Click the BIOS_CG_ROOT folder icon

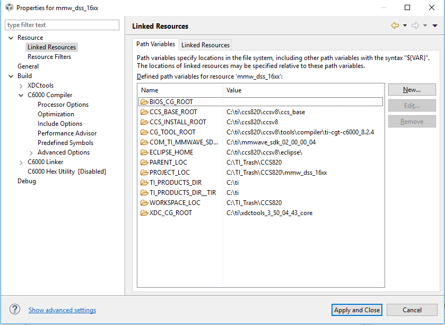(x=144, y=102)
